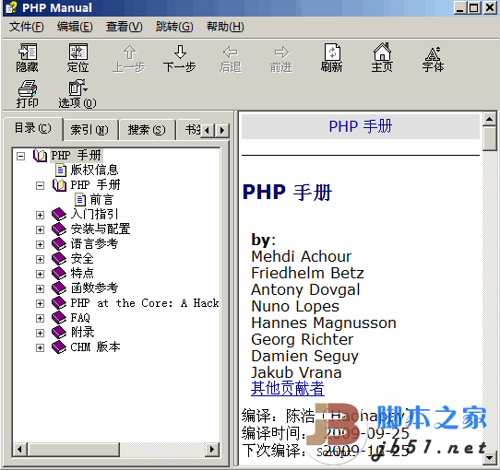Collapse the nested PHP 手册 sub-node
Screen dimensions: 500x470
click(x=40, y=186)
